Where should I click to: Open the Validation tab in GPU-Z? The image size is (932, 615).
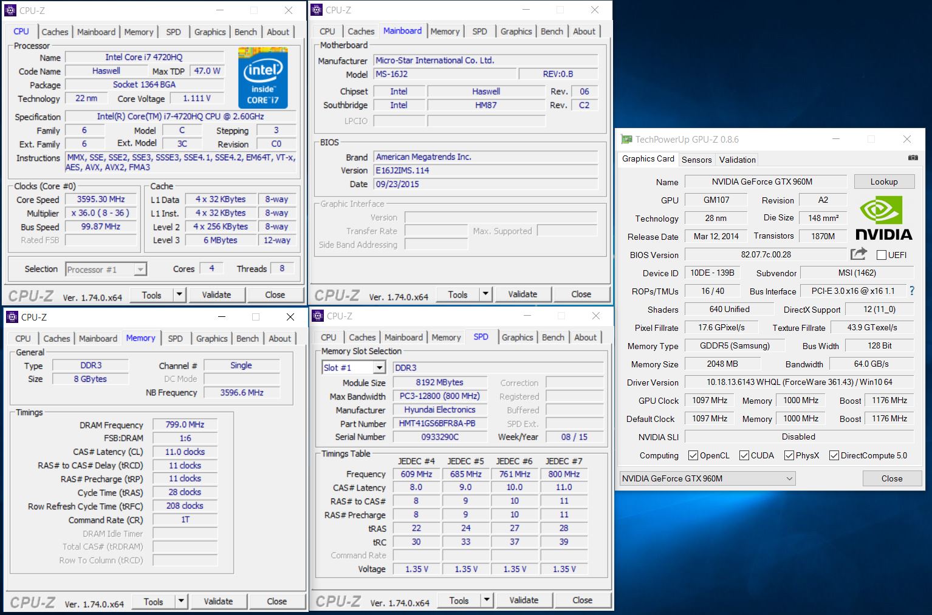coord(737,160)
